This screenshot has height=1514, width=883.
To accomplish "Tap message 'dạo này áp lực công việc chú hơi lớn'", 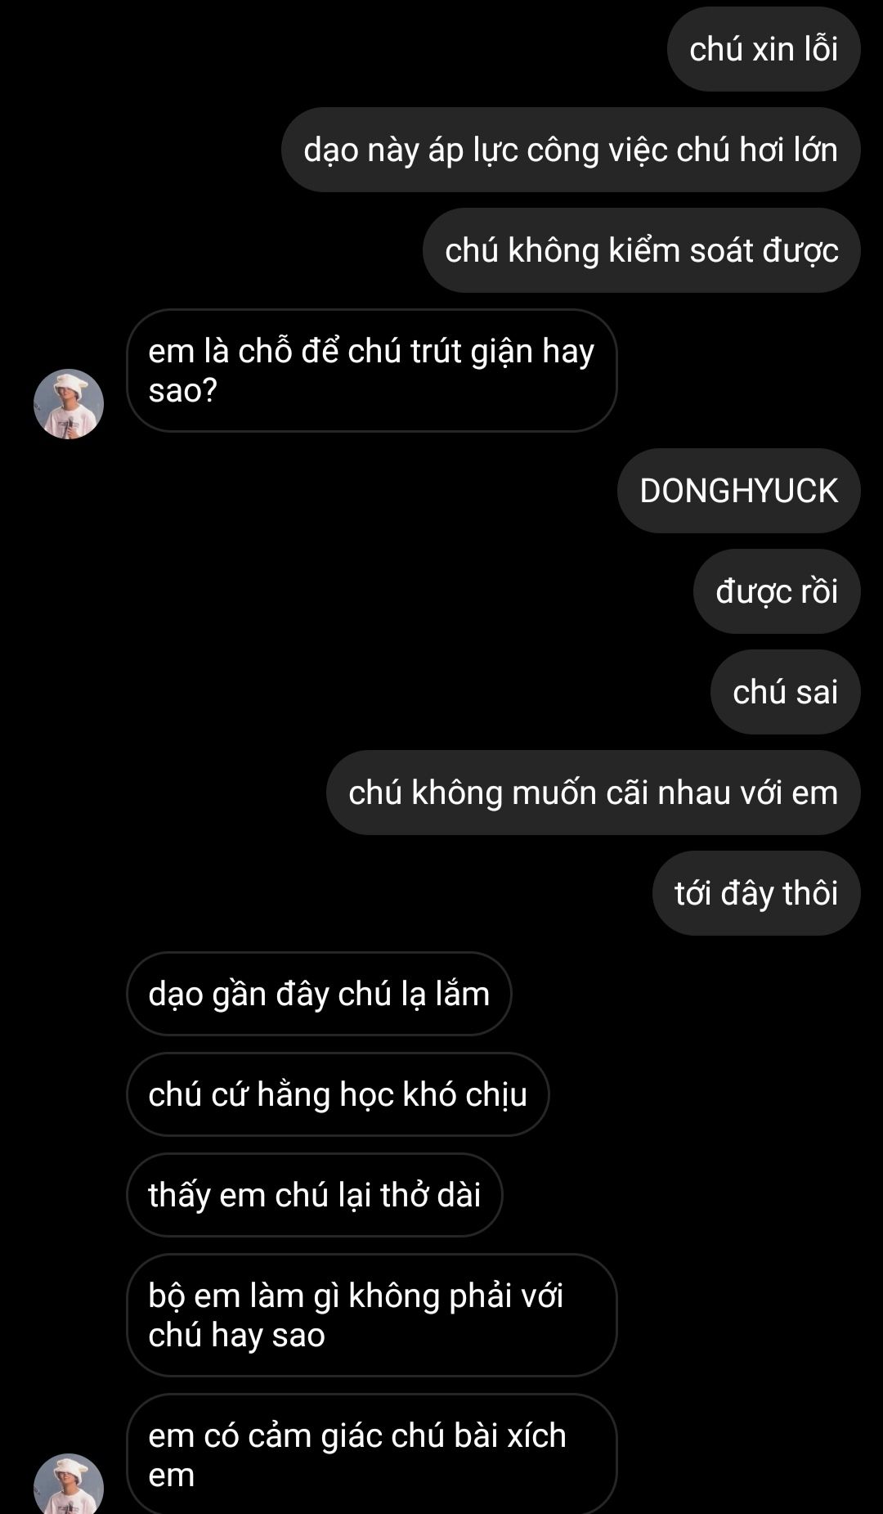I will (571, 150).
